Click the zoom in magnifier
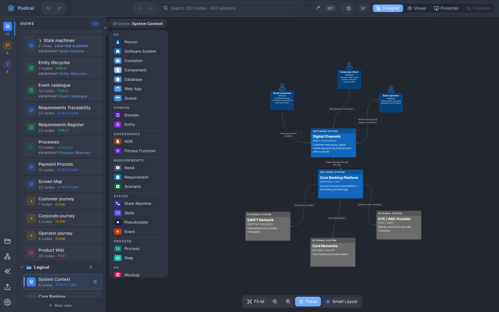The height and width of the screenshot is (312, 499). pos(288,302)
